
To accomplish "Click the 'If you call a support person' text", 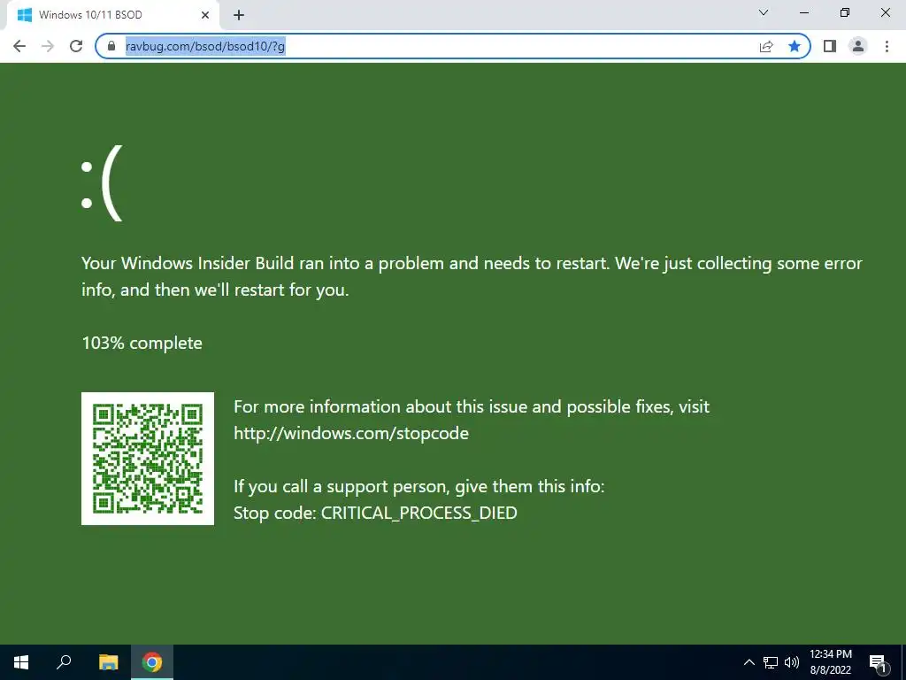I will (418, 486).
